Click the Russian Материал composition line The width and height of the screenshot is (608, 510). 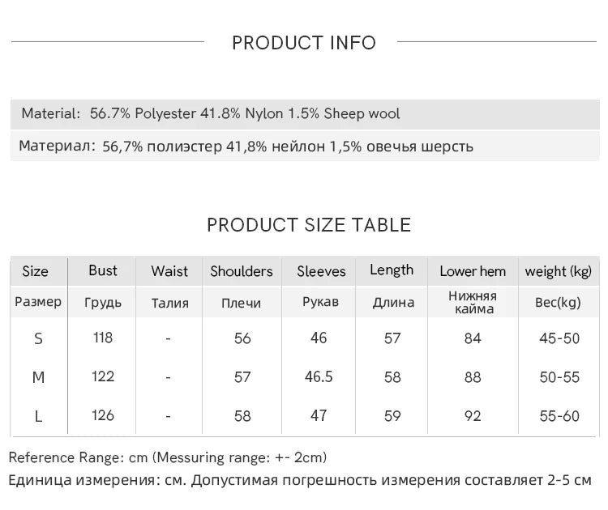click(x=246, y=147)
